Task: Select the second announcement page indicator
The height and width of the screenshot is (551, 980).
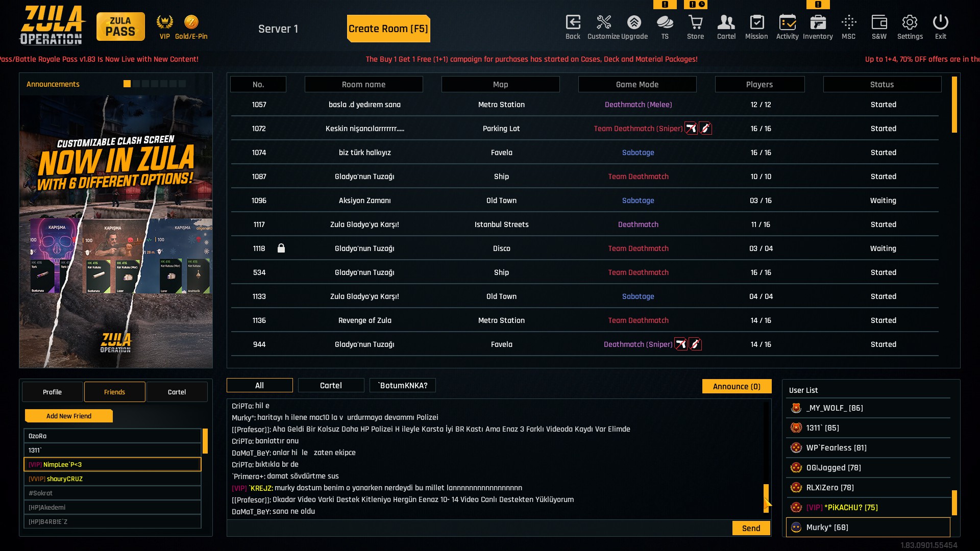Action: click(x=136, y=84)
